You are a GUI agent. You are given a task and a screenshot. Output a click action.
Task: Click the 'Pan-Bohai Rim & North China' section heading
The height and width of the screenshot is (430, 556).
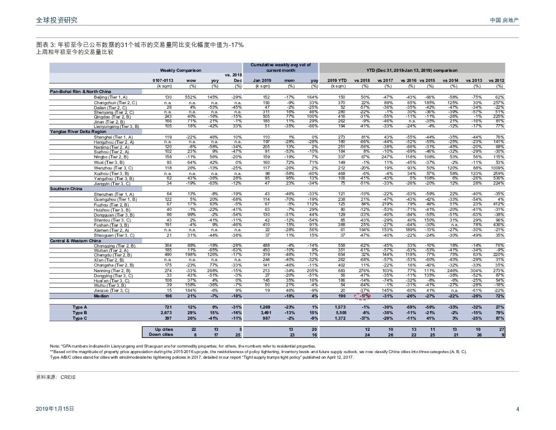pos(80,92)
